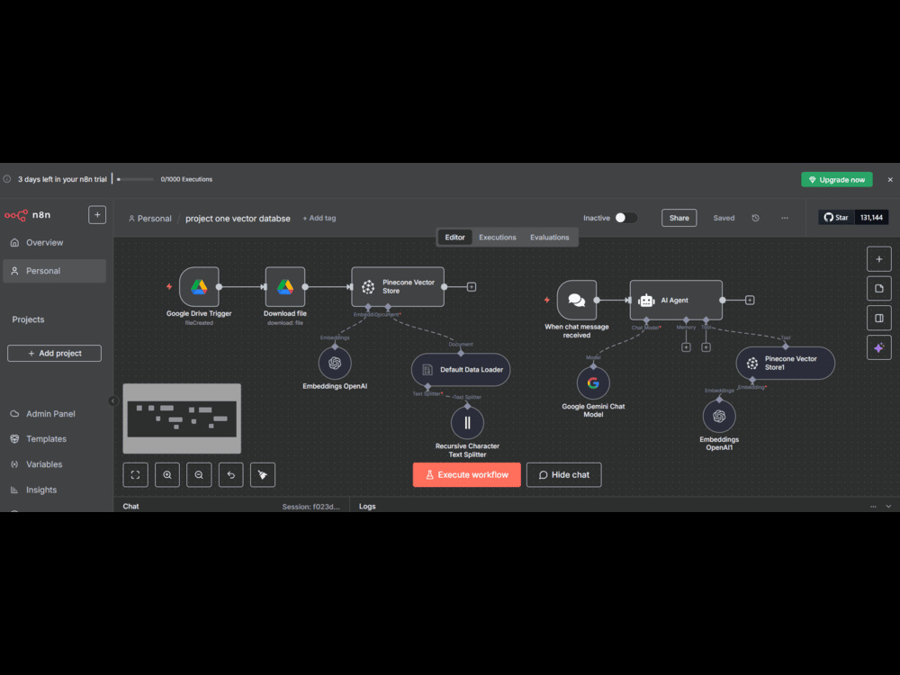Select the Pinecone Vector Store node
Screen dimensions: 900x675
click(x=398, y=286)
